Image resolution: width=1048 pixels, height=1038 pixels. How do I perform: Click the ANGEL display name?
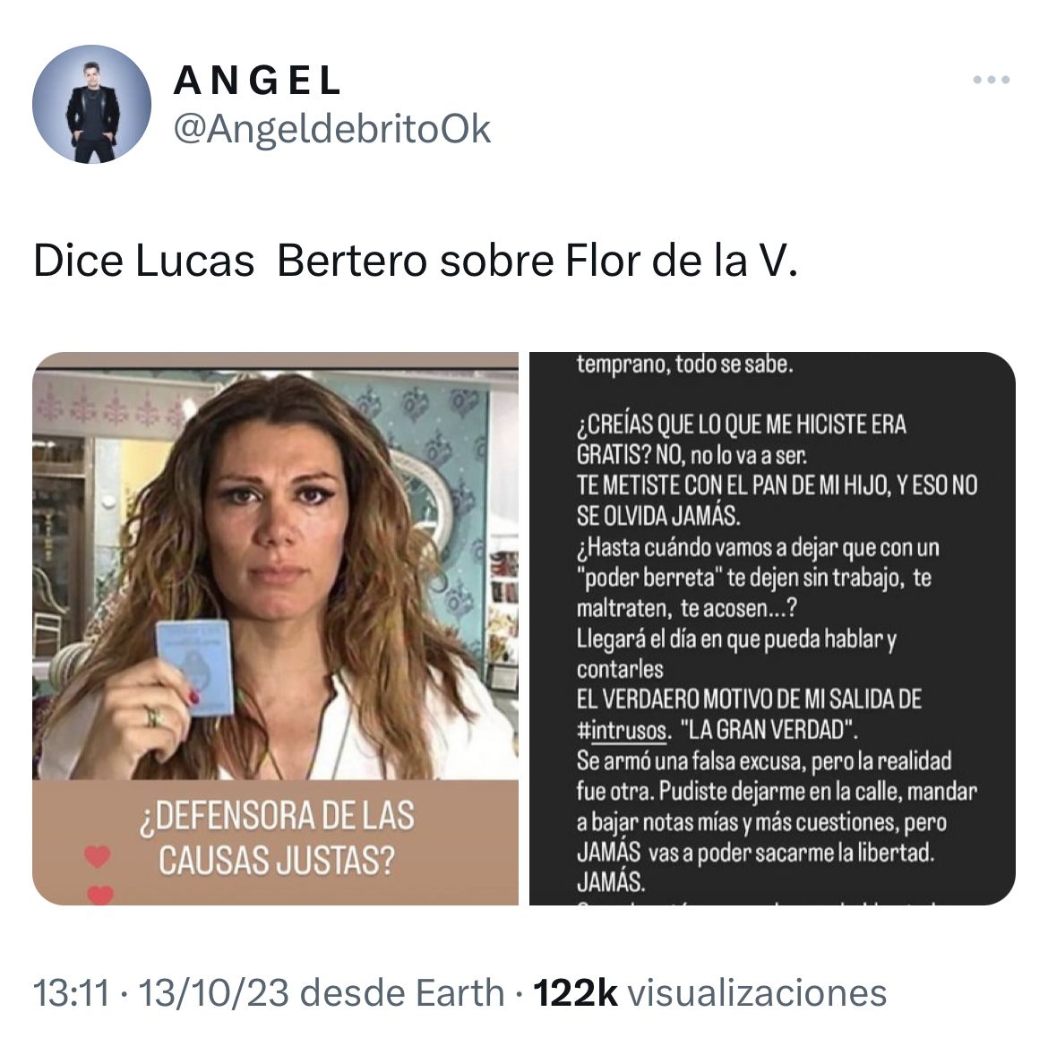pos(257,81)
